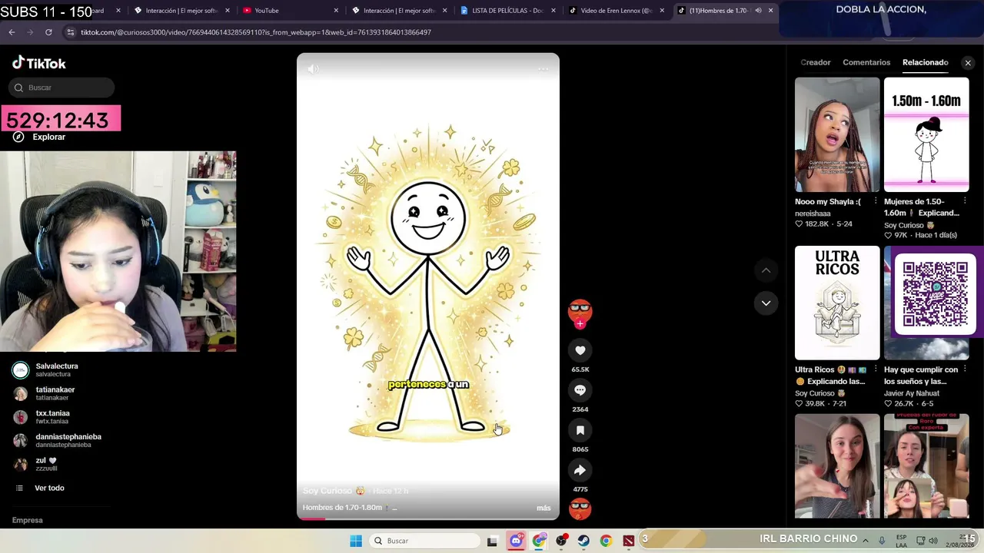Open options for the Nooo my Shayla video
984x553 pixels.
(x=876, y=201)
